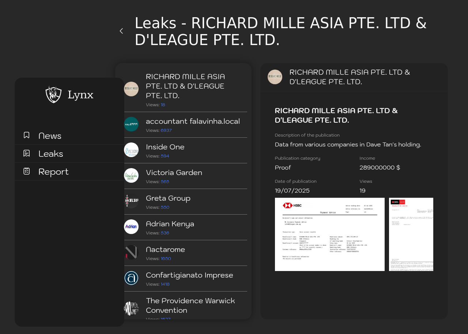Click the views count 1650

coord(166,259)
